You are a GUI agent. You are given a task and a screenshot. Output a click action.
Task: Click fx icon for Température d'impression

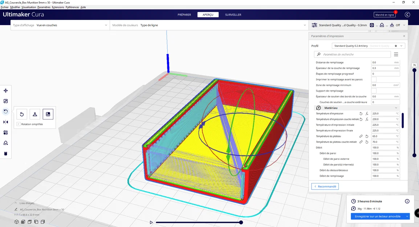pyautogui.click(x=367, y=114)
